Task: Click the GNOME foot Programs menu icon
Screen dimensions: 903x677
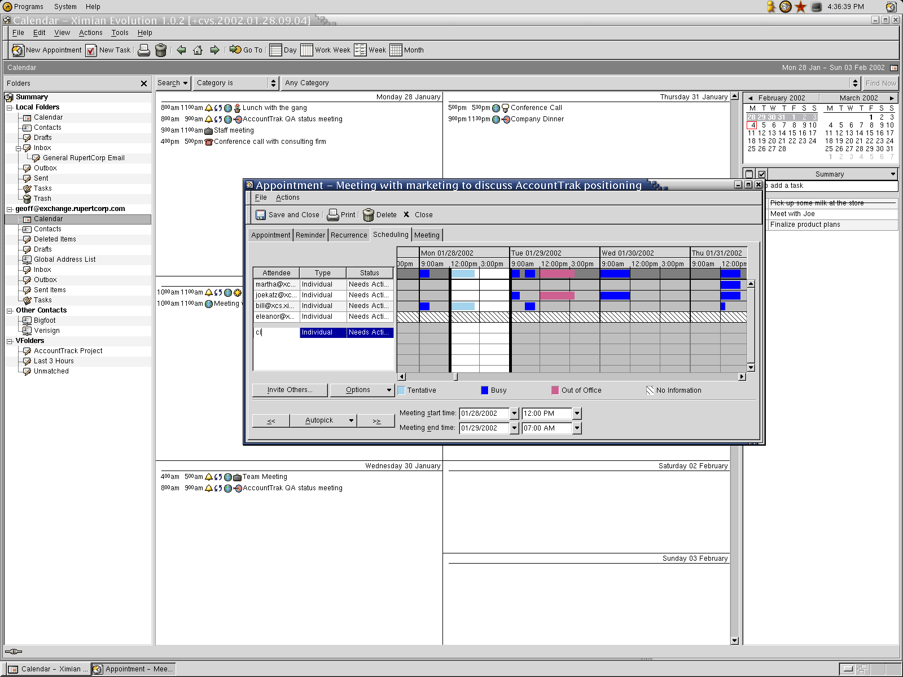Action: (7, 7)
